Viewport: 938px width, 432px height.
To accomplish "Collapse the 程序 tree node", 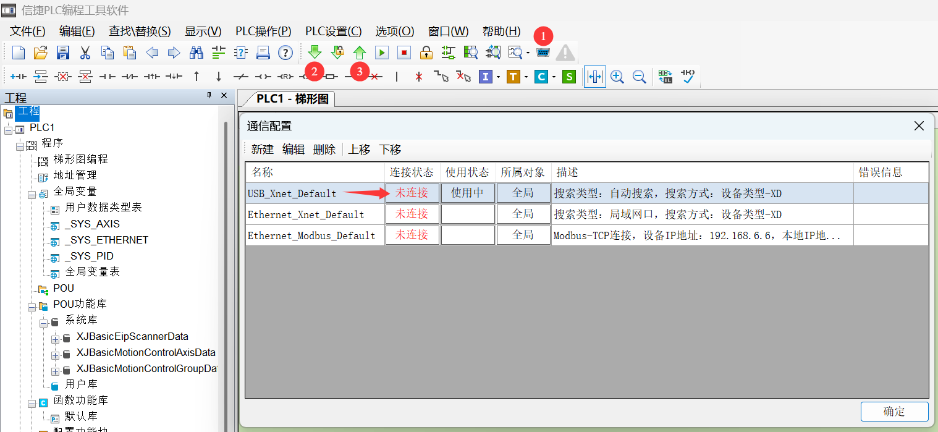I will [x=20, y=145].
